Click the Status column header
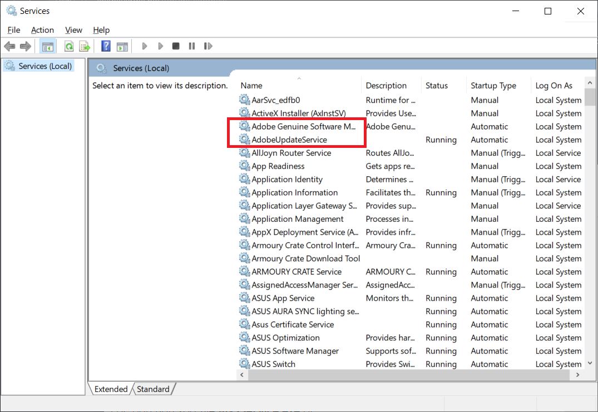Screen dimensions: 598x412 point(437,86)
